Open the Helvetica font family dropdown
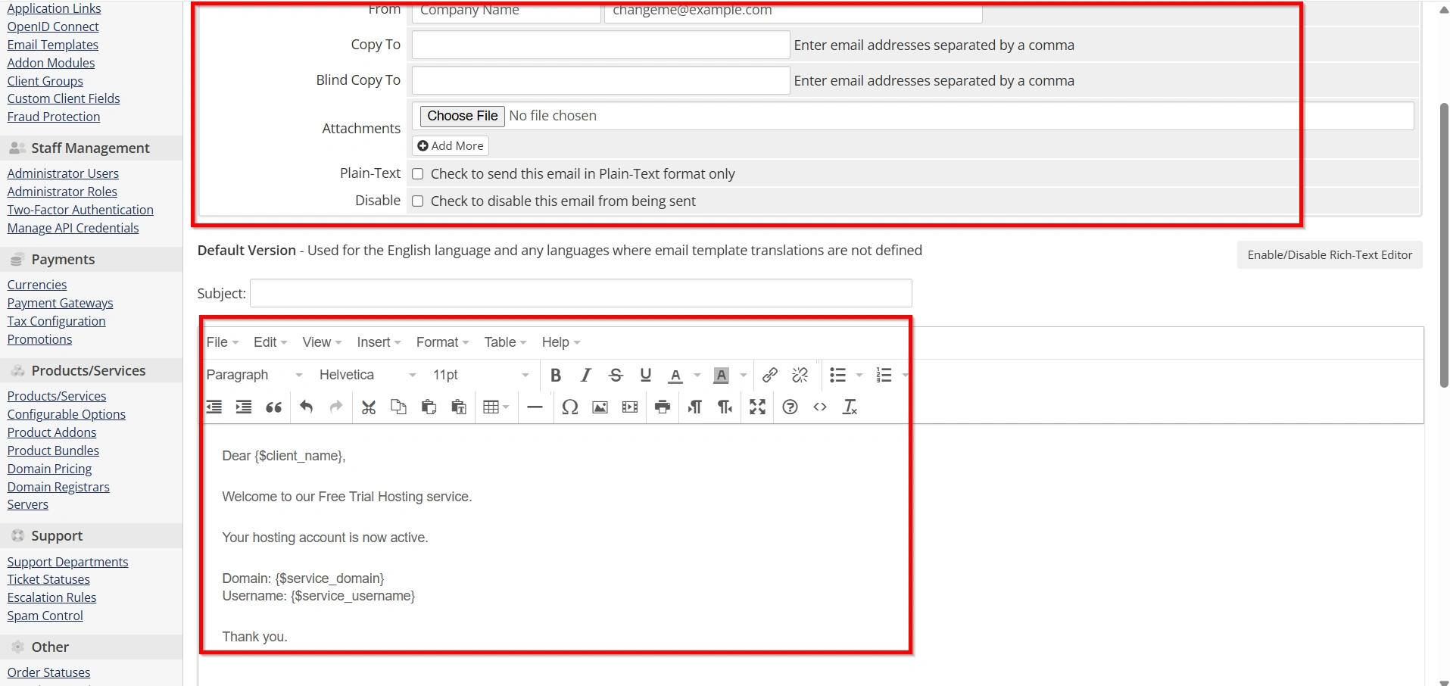This screenshot has height=686, width=1450. coord(368,375)
